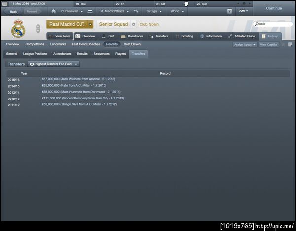Select 20 Fri on the calendar bar
Image resolution: width=296 pixels, height=231 pixels.
click(x=120, y=4)
